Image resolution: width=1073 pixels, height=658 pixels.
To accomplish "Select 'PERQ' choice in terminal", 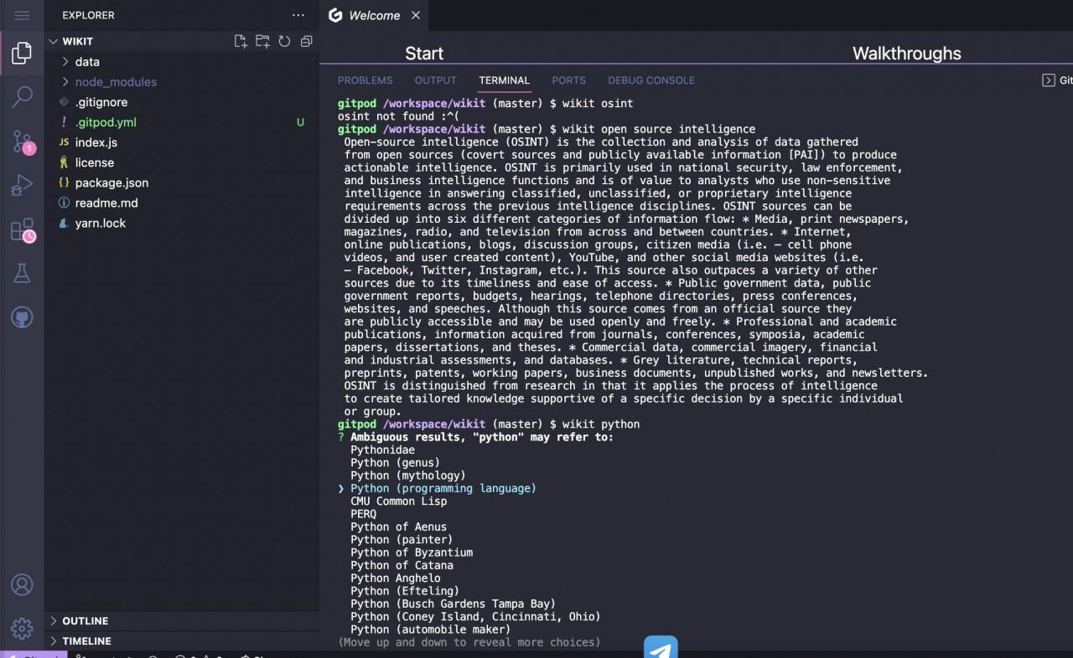I will pos(363,514).
